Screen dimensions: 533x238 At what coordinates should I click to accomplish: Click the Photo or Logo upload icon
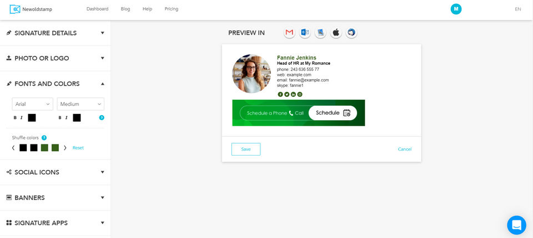(9, 58)
